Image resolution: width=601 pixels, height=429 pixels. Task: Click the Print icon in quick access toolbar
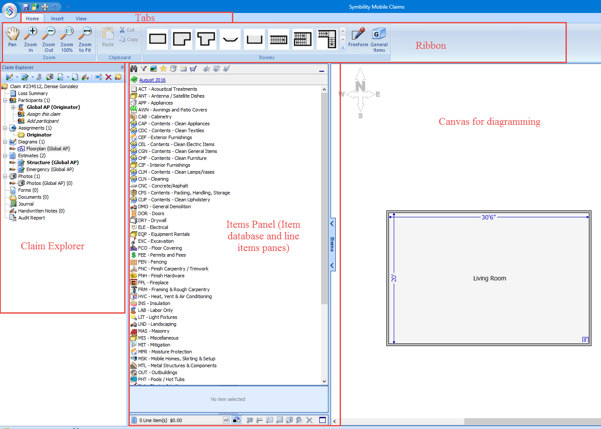click(x=45, y=7)
